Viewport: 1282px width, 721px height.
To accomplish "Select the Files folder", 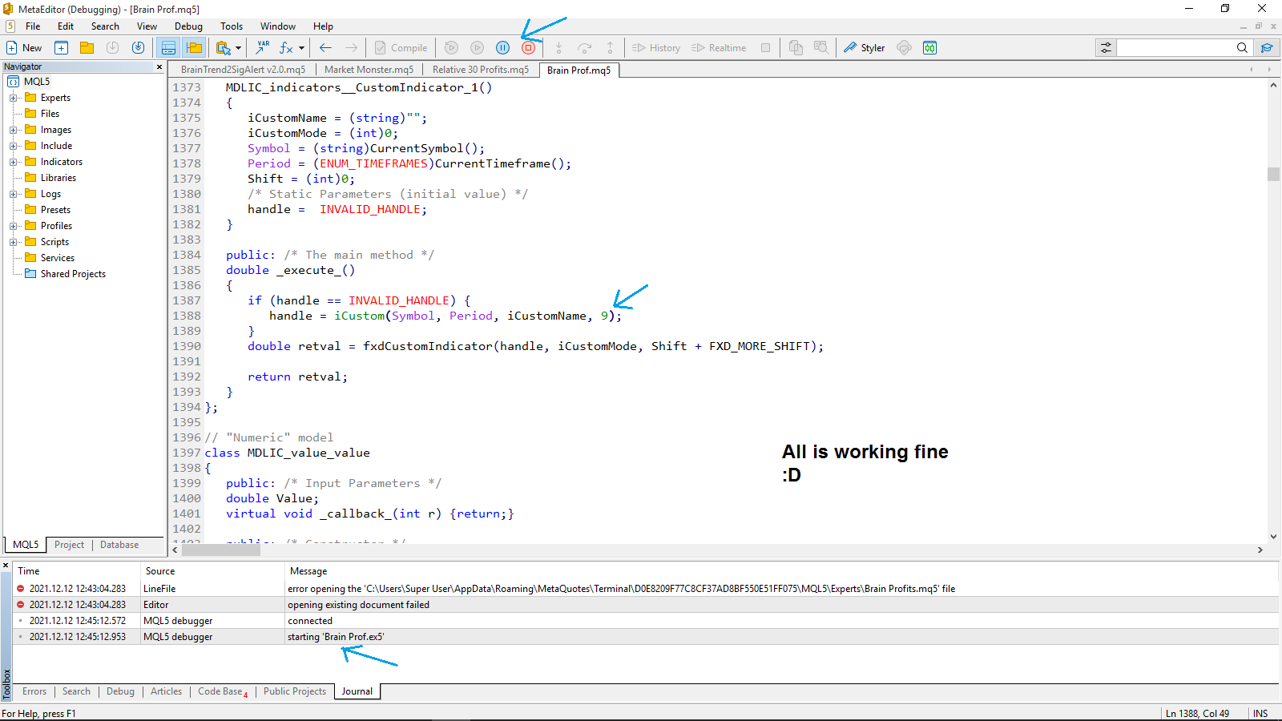I will click(50, 114).
